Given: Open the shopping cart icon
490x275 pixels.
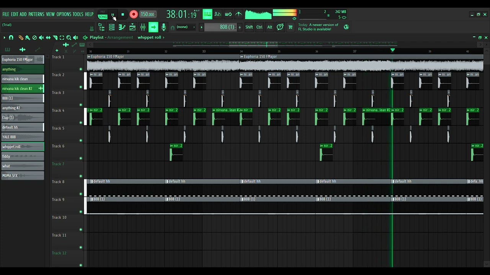Looking at the screenshot, I should point(290,27).
